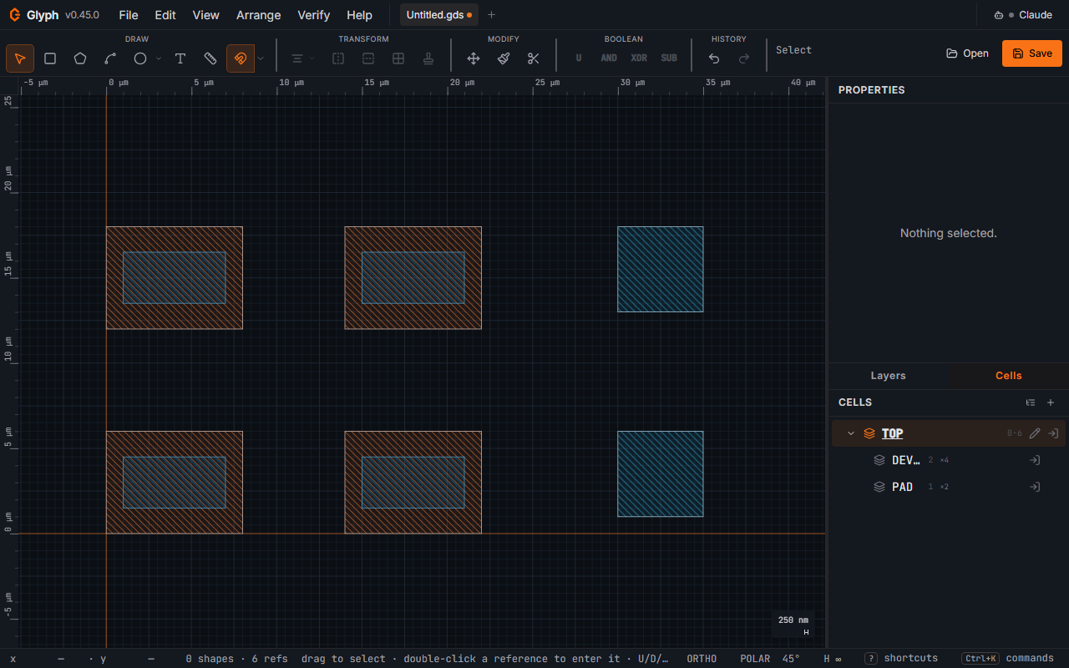Add a new cell with plus icon
This screenshot has height=668, width=1069.
(1051, 402)
